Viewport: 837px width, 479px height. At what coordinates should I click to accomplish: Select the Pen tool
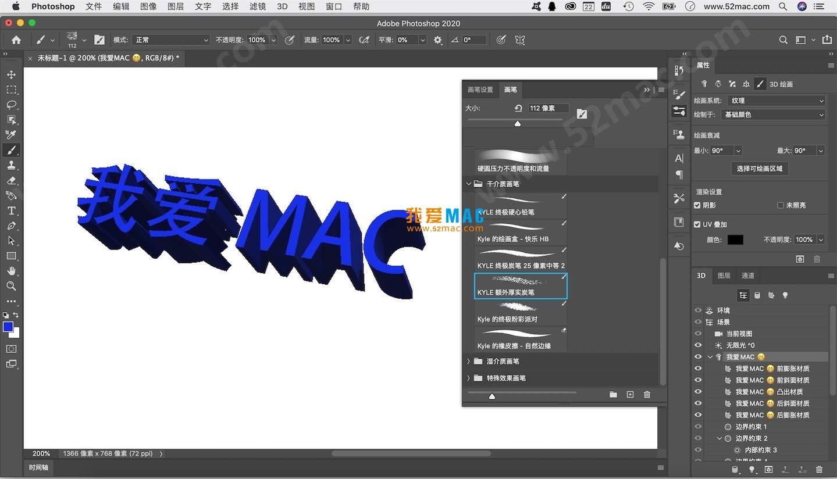point(11,226)
